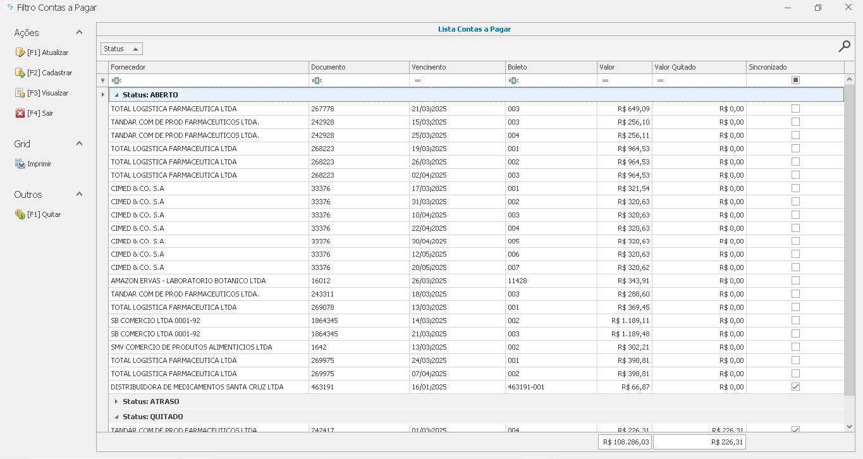Click the value R$ 1.189,48 cell
Screen dimensions: 863x459
(625, 334)
